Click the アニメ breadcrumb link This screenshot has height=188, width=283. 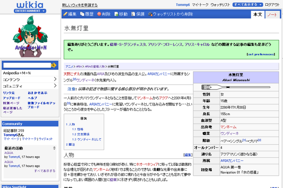[69, 66]
